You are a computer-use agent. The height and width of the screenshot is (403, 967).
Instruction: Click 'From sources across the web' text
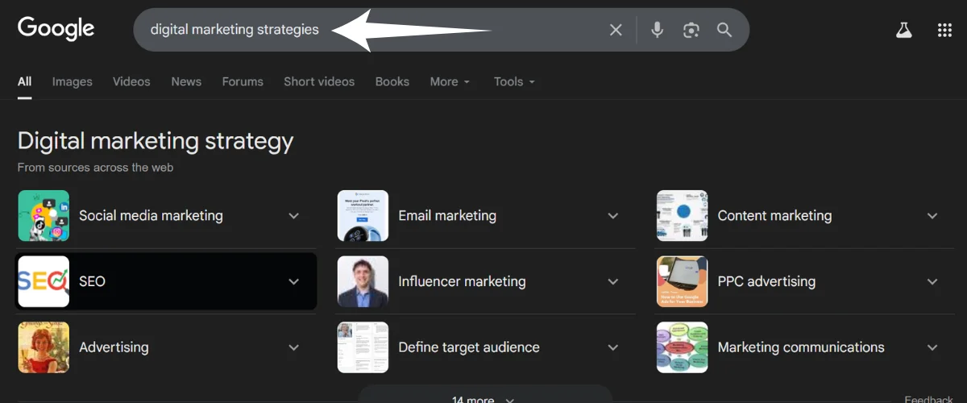pos(95,168)
